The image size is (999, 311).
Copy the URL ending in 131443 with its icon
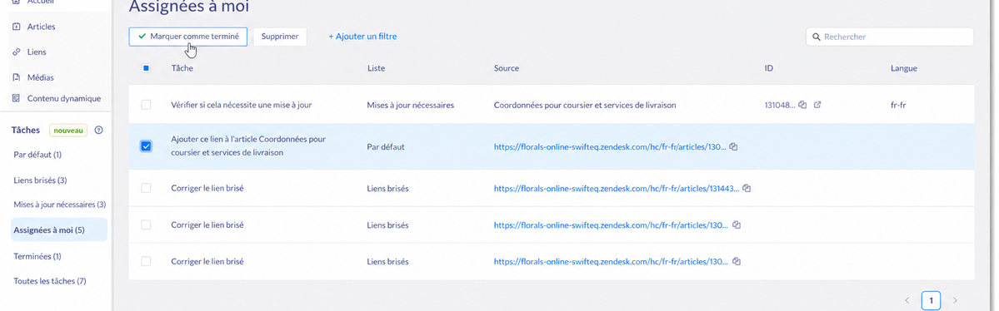click(x=747, y=189)
